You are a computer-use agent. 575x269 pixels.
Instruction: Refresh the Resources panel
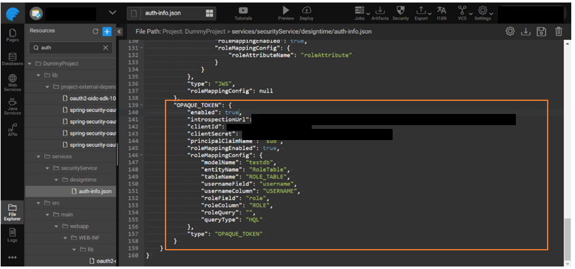pyautogui.click(x=95, y=31)
